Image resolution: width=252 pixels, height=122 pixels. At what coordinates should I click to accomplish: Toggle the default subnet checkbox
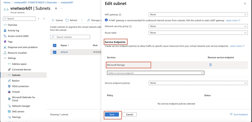tap(54, 52)
